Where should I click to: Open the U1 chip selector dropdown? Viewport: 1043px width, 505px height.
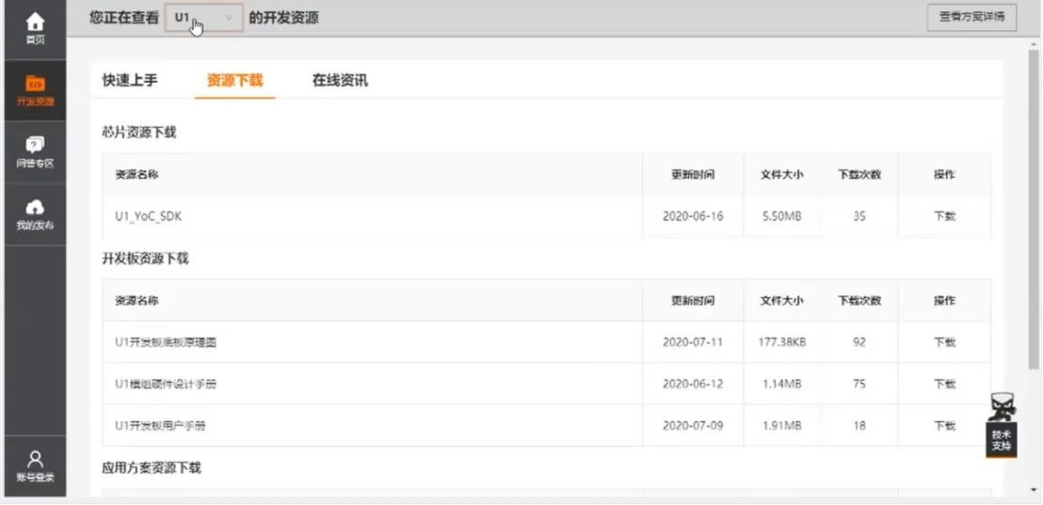[204, 18]
